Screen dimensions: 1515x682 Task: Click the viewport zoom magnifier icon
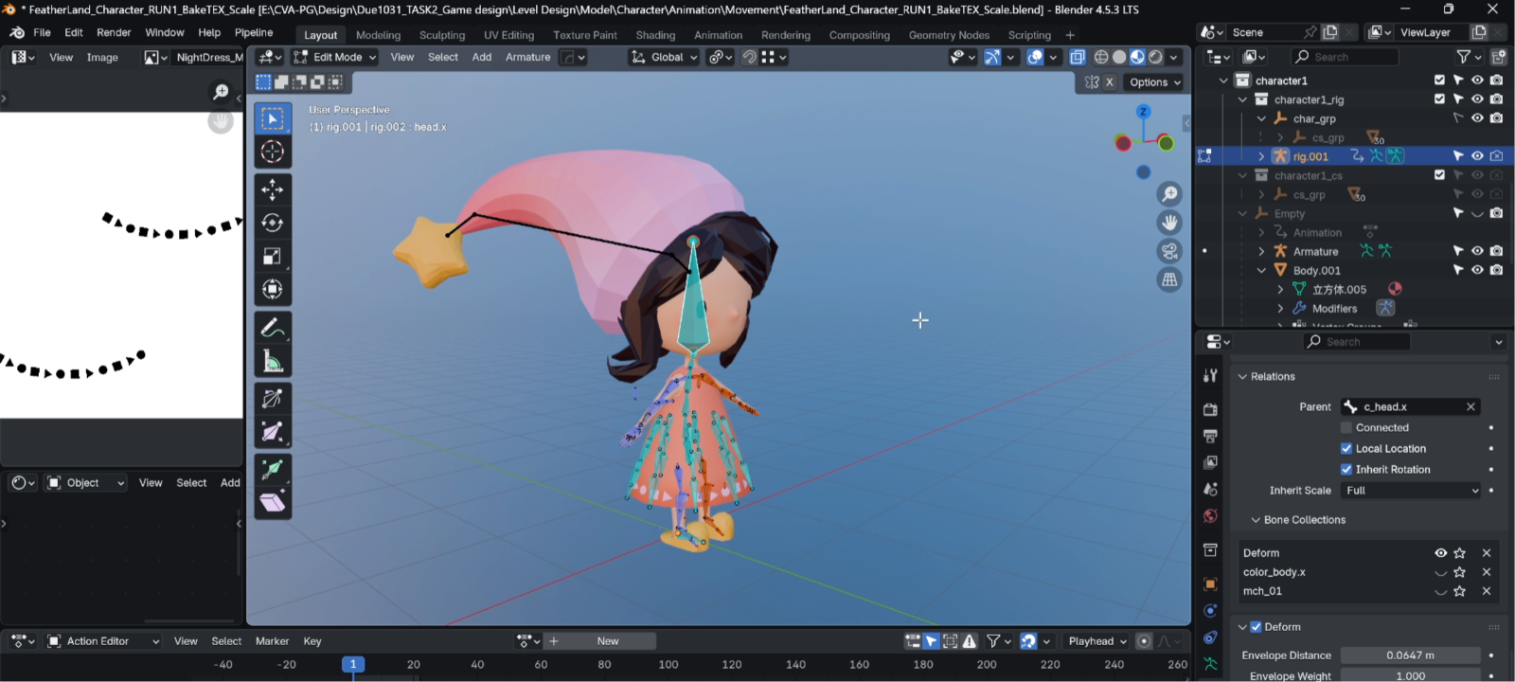(x=1170, y=194)
